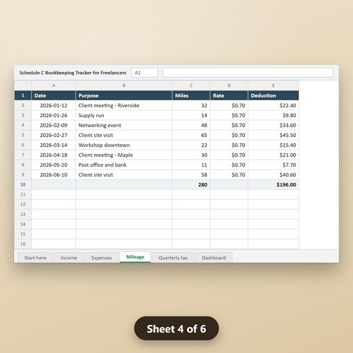Screen dimensions: 353x353
Task: Select the deduction cell $22.40
Action: (273, 105)
